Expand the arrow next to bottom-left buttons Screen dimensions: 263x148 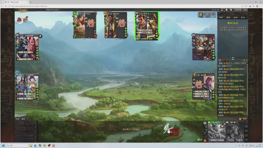click(28, 119)
